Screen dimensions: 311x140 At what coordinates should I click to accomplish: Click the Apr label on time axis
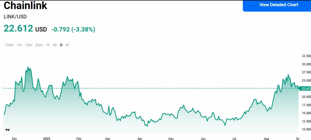click(x=140, y=138)
